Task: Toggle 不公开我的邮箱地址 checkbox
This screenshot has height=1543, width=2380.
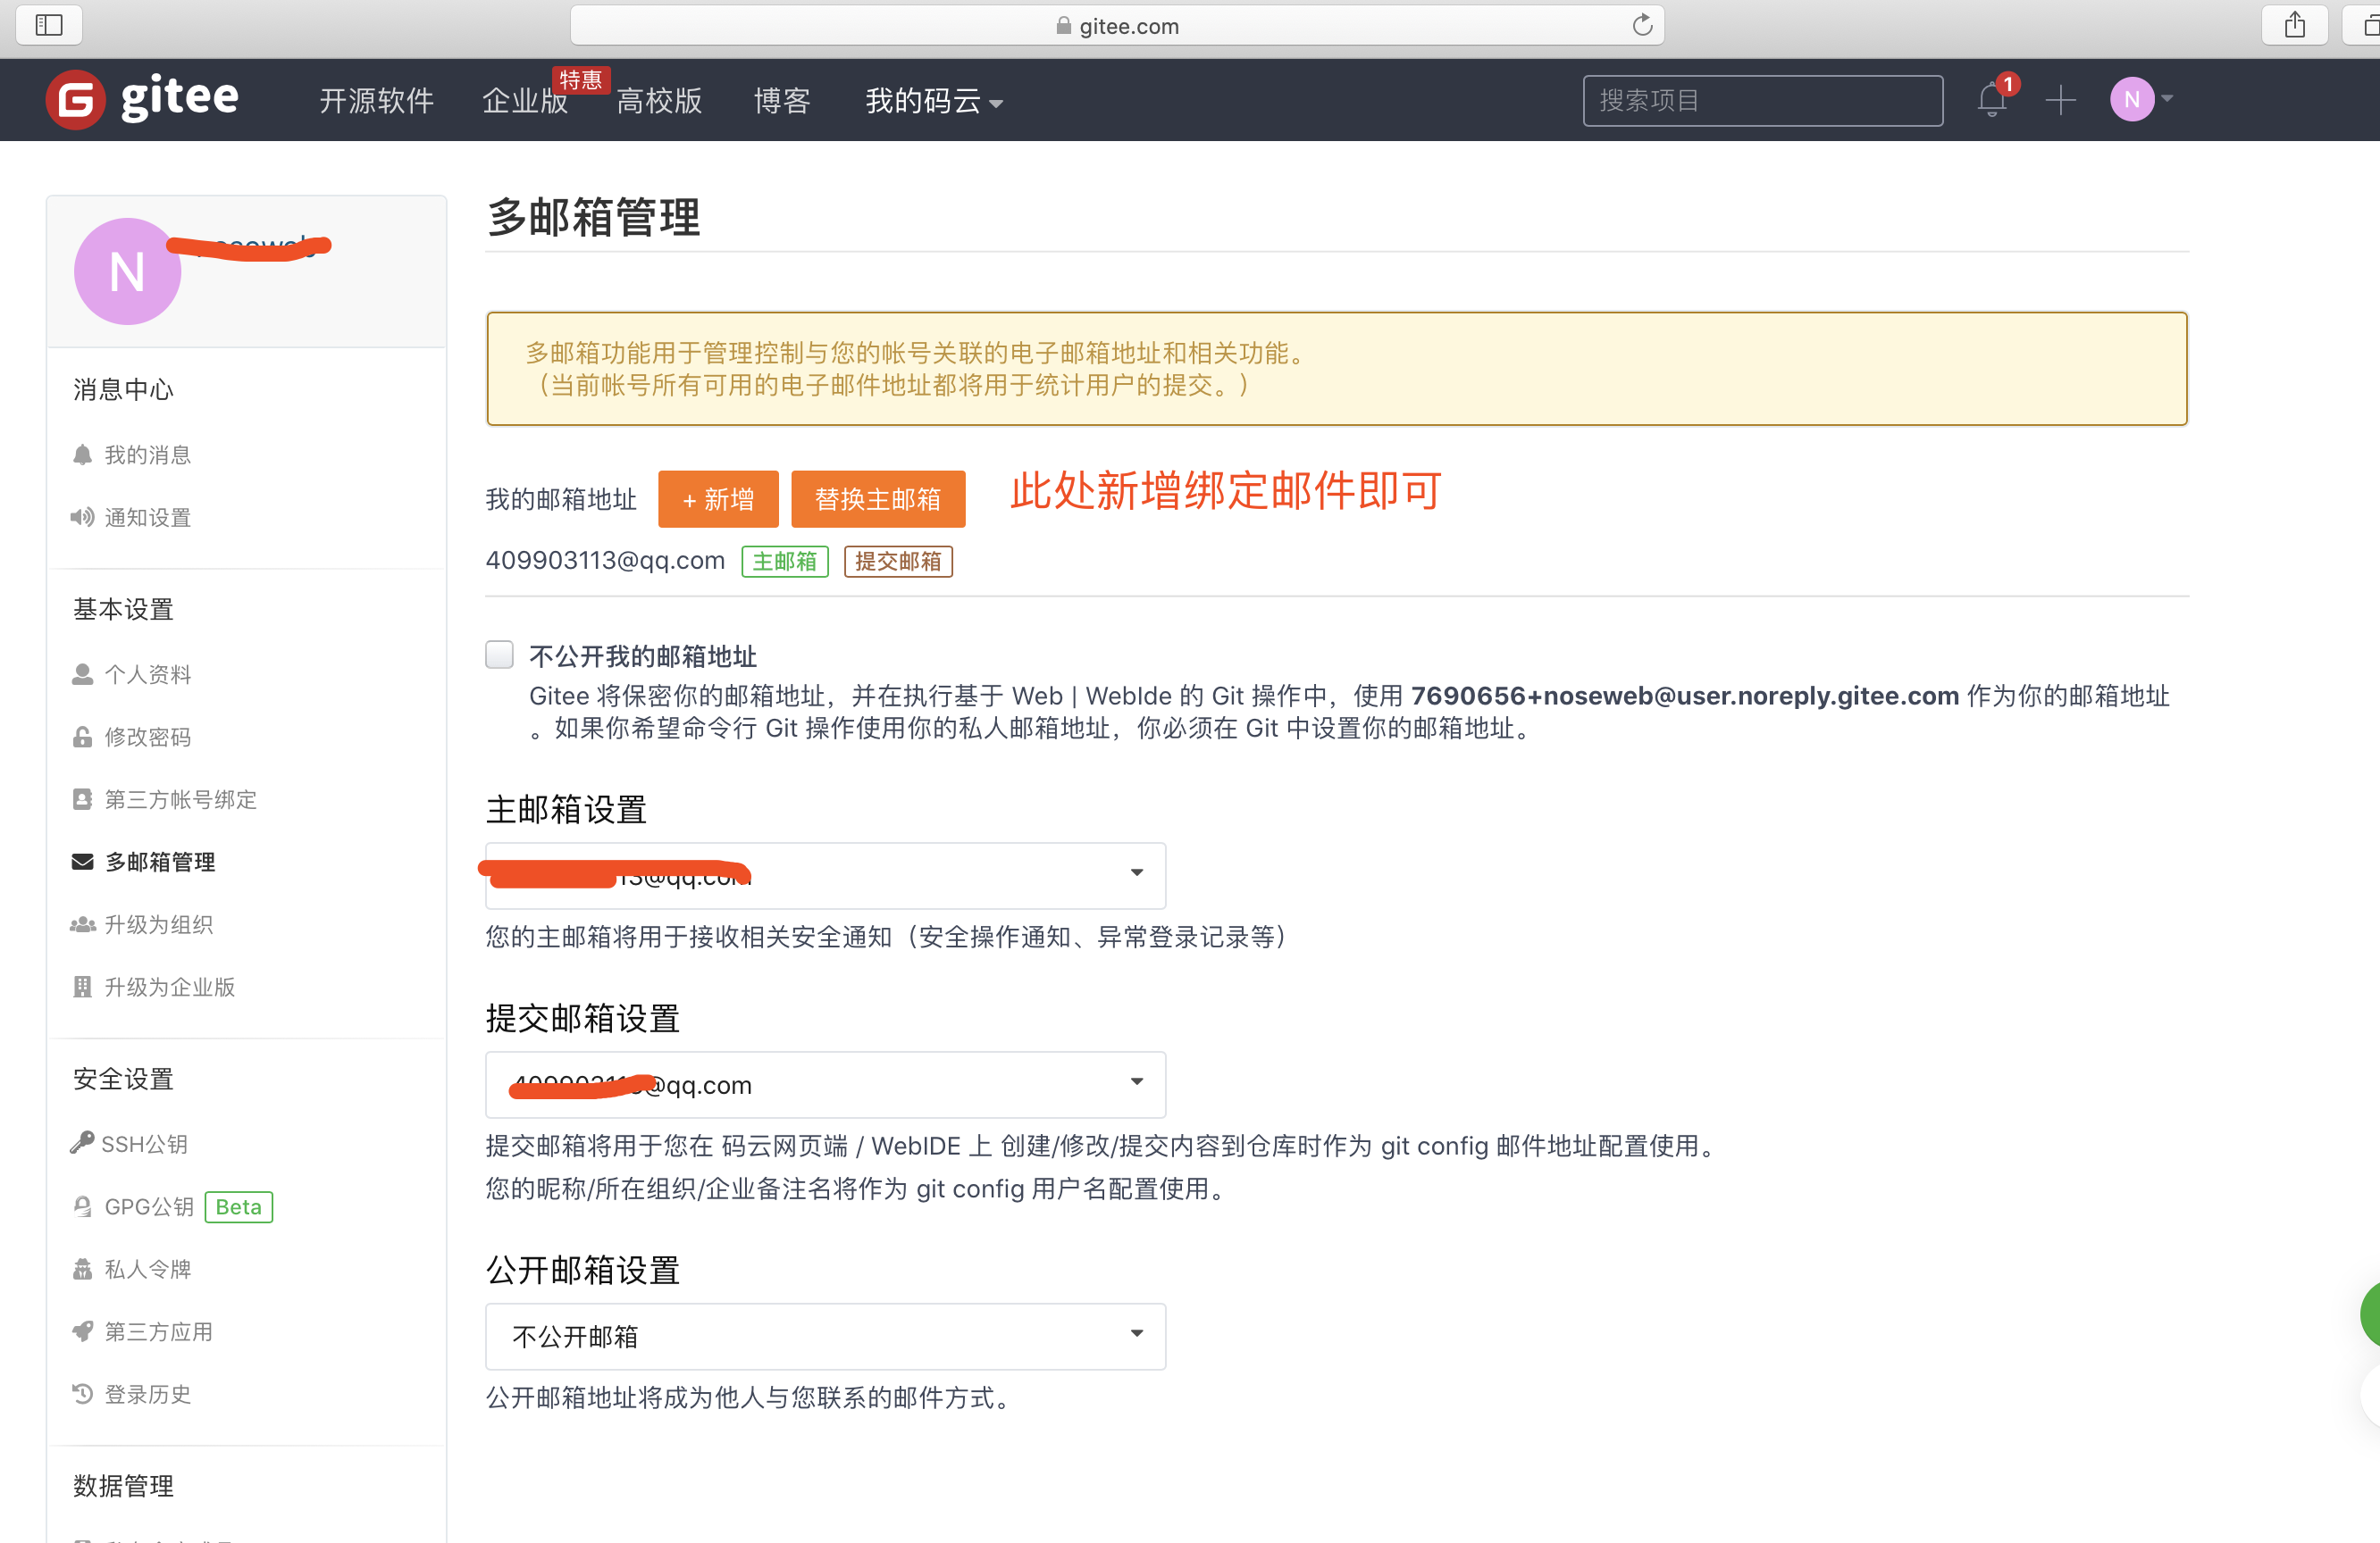Action: pos(500,655)
